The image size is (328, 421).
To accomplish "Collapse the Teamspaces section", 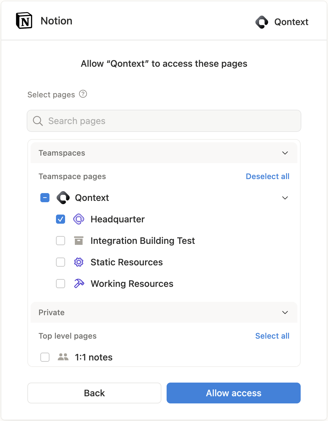I will (x=285, y=153).
